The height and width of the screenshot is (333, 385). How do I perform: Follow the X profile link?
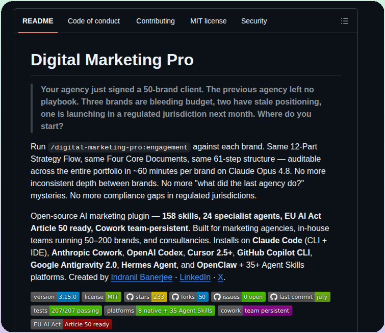(x=220, y=277)
